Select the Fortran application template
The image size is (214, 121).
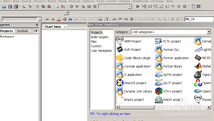click(x=172, y=58)
